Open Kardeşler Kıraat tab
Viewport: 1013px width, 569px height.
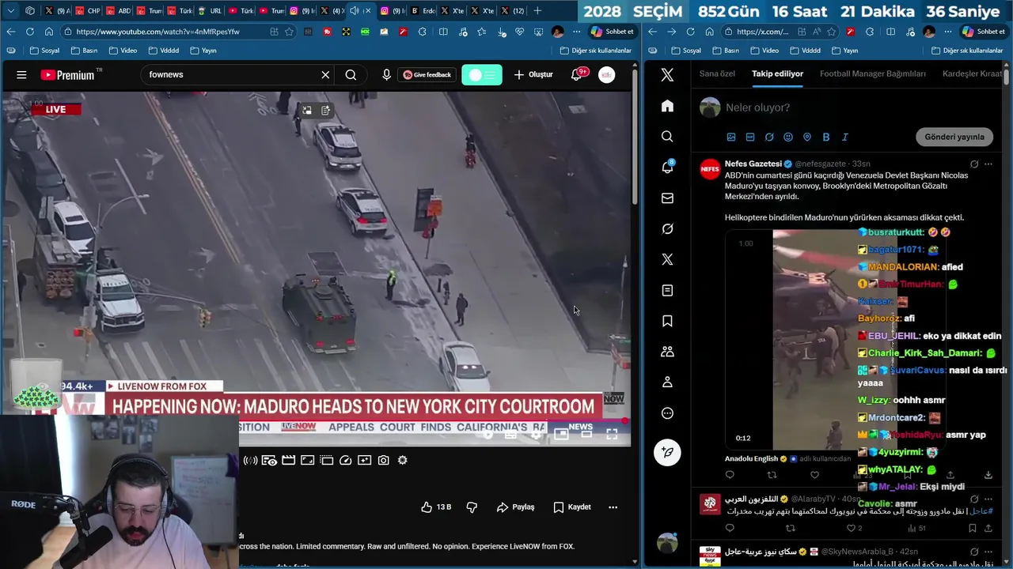pyautogui.click(x=972, y=73)
